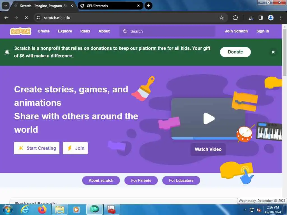Open the For Educators button
The height and width of the screenshot is (215, 287).
coord(181,181)
